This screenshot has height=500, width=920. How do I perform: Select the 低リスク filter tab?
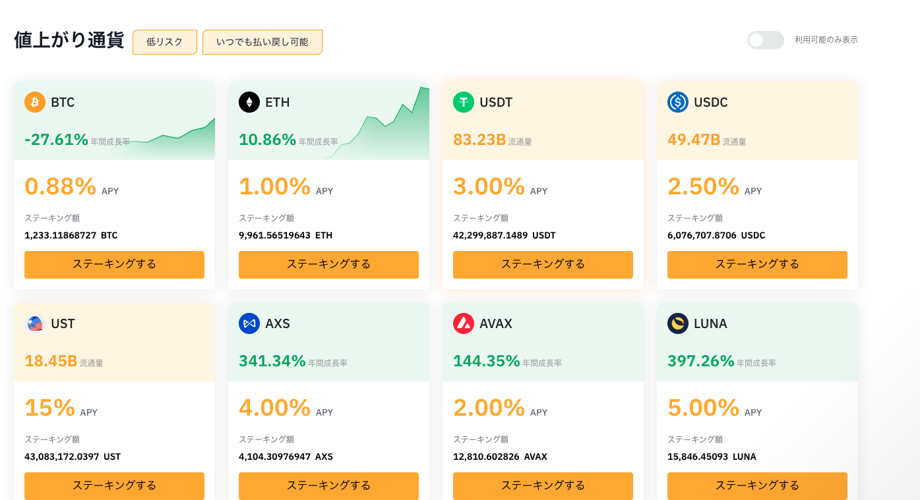click(x=165, y=42)
